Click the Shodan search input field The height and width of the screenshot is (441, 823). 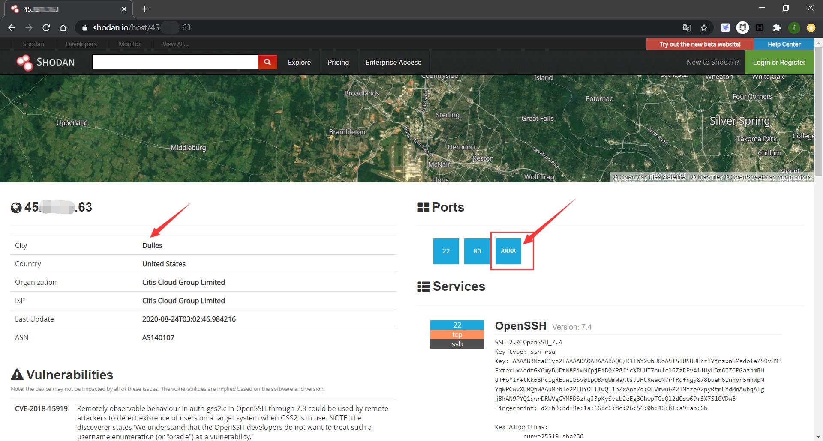point(175,62)
